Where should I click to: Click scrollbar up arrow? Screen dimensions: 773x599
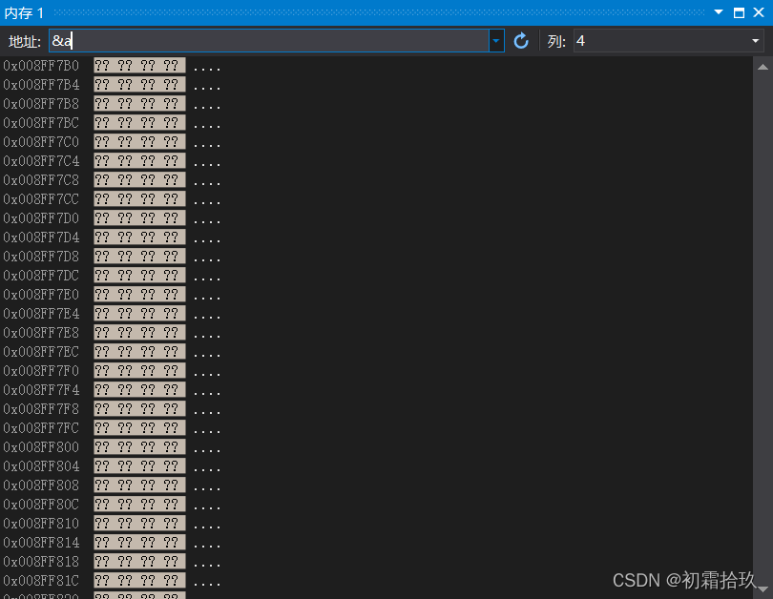(763, 67)
